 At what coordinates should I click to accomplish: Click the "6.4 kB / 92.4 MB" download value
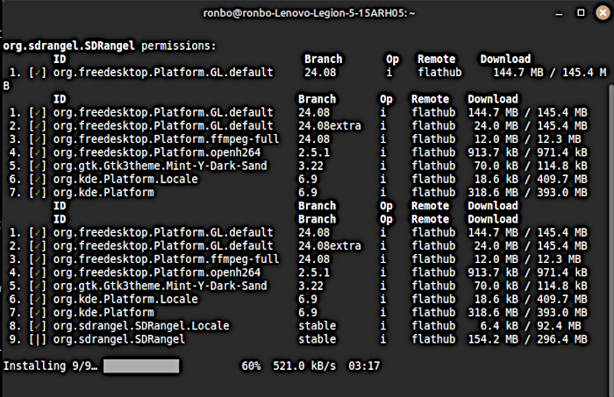tap(531, 326)
